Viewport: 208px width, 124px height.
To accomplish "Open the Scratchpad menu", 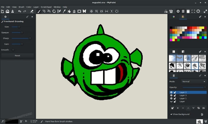I will pyautogui.click(x=46, y=7).
